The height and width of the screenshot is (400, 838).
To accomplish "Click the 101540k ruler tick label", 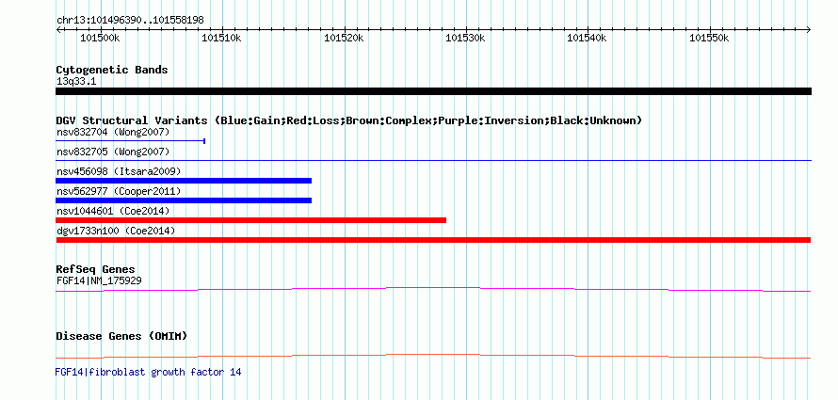I will pos(587,38).
